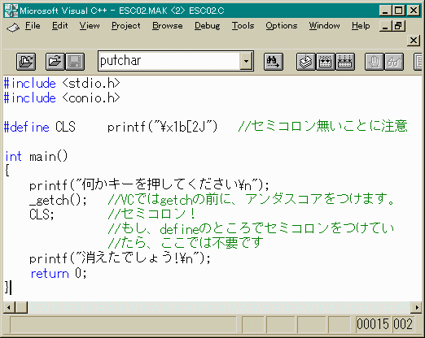Click the Open File folder icon
Viewport: 425px width, 338px height.
(x=55, y=62)
